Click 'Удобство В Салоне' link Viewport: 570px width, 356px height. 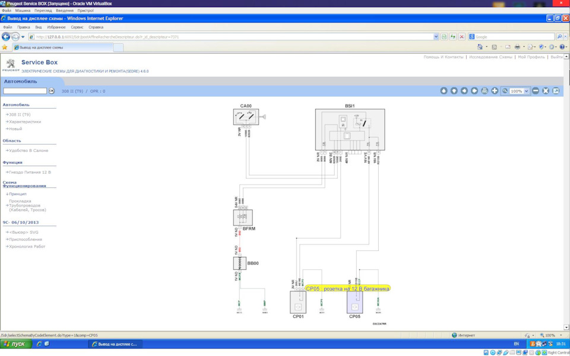pos(28,150)
